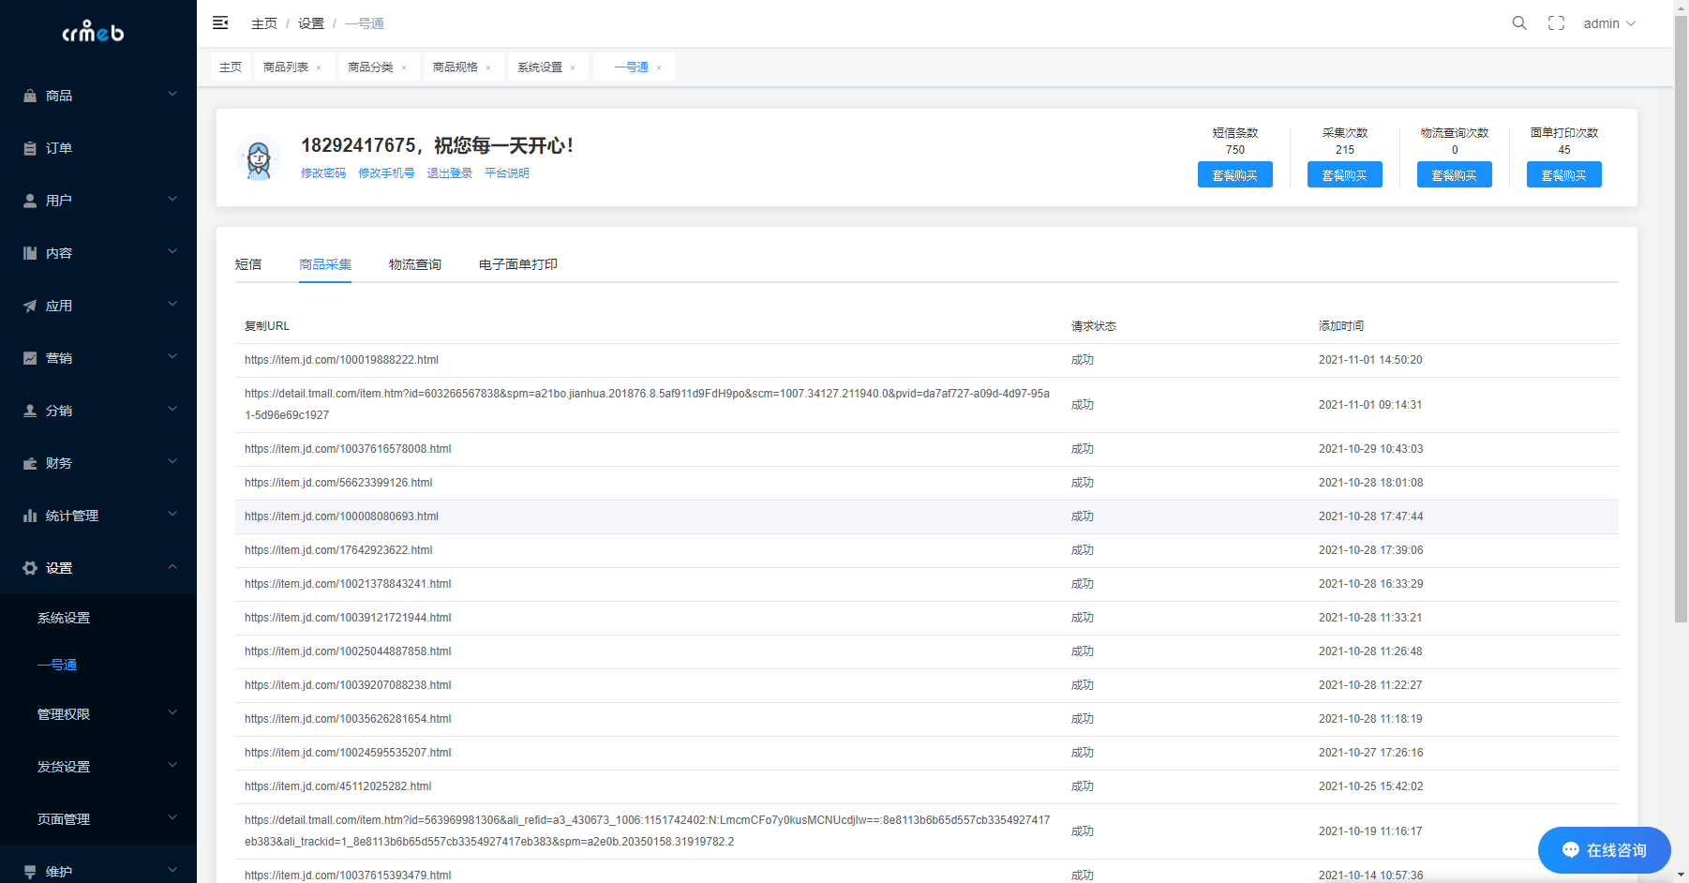Open the 在线咨询 chat bubble
Screen dimensions: 1689x883
click(1605, 850)
